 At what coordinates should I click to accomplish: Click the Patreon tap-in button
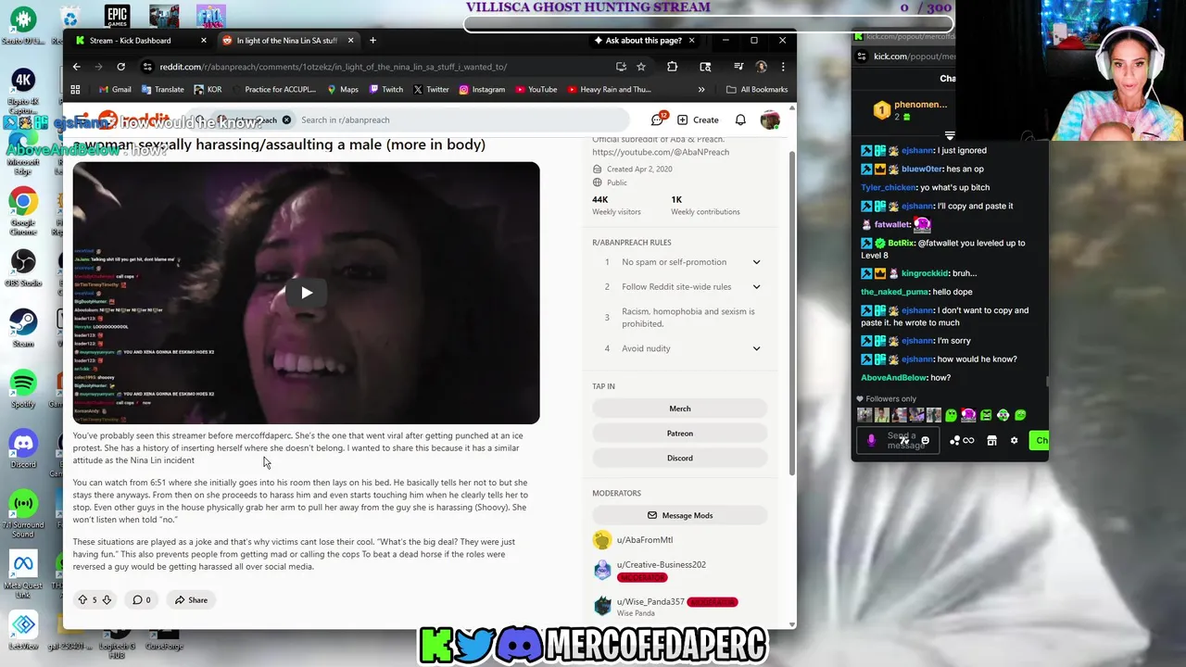pyautogui.click(x=680, y=434)
